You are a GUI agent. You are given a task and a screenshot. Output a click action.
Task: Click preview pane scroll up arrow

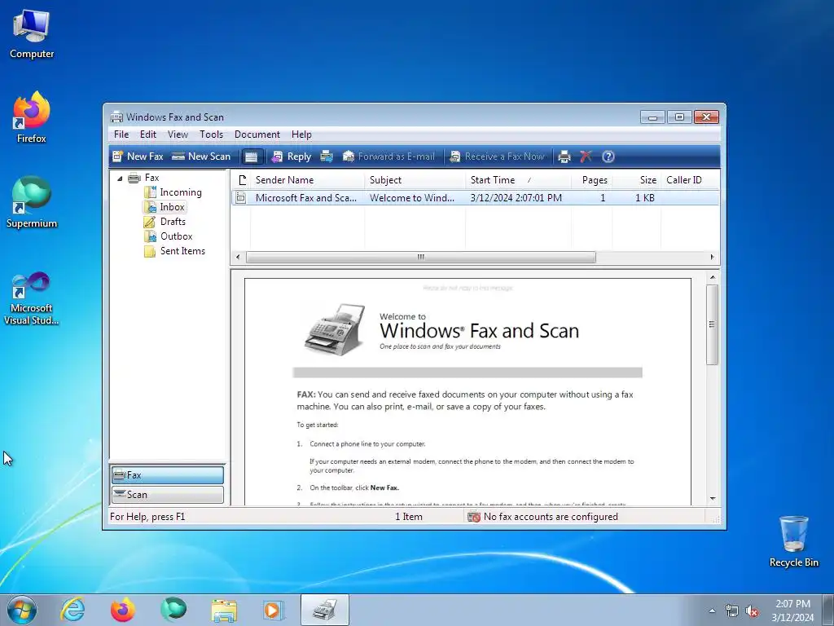(x=713, y=277)
